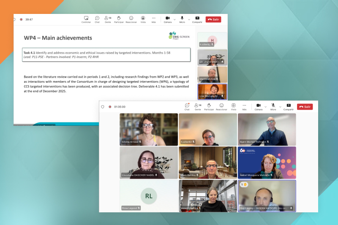Click Participar raise hand in WP4 slide meeting
Viewport: 338px width, 225px height.
coord(119,19)
